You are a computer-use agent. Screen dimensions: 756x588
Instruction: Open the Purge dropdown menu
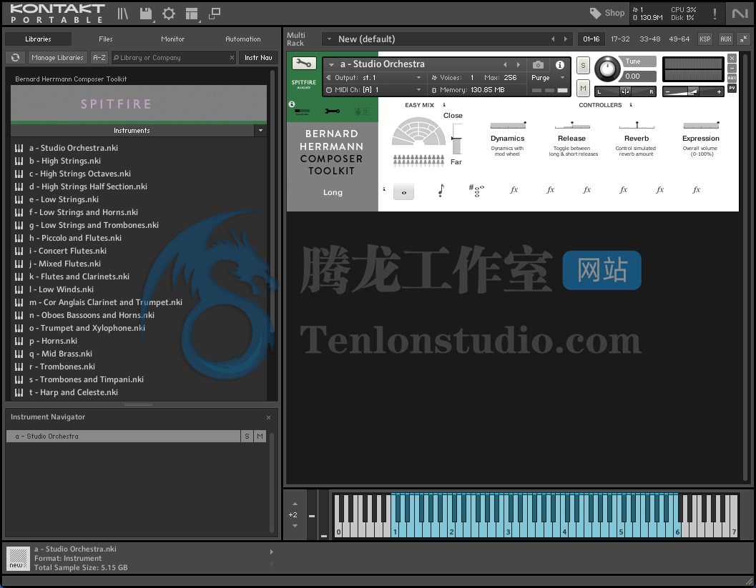click(562, 78)
